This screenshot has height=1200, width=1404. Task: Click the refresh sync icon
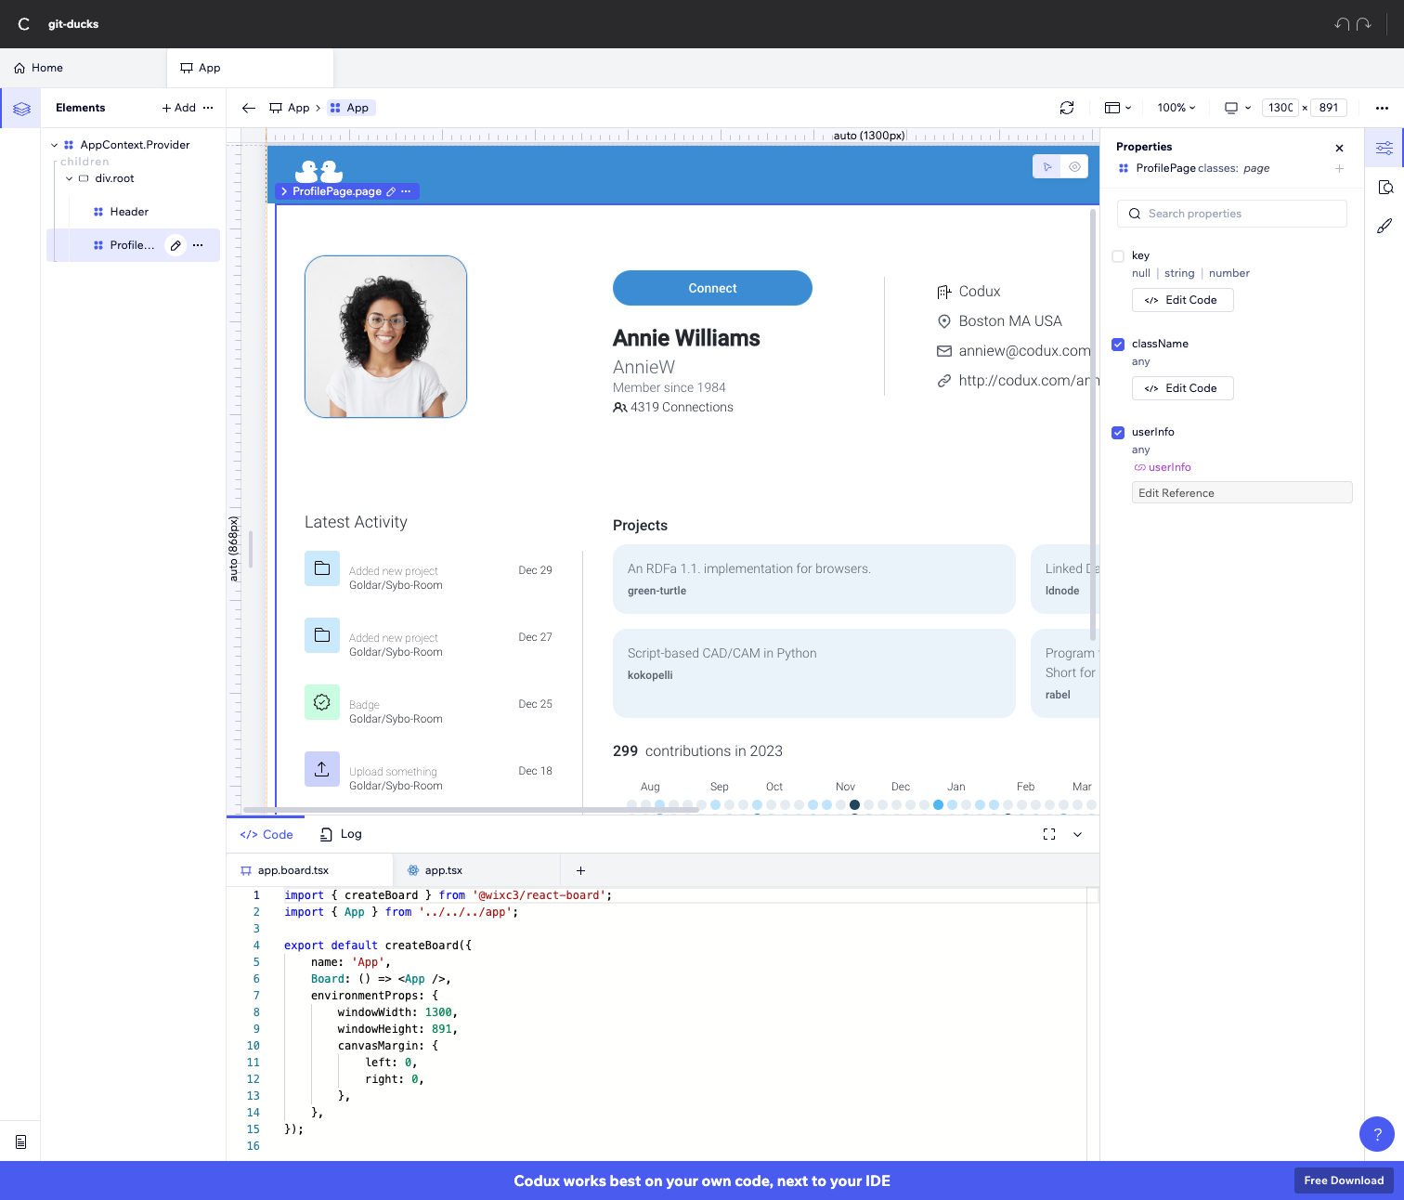1067,108
